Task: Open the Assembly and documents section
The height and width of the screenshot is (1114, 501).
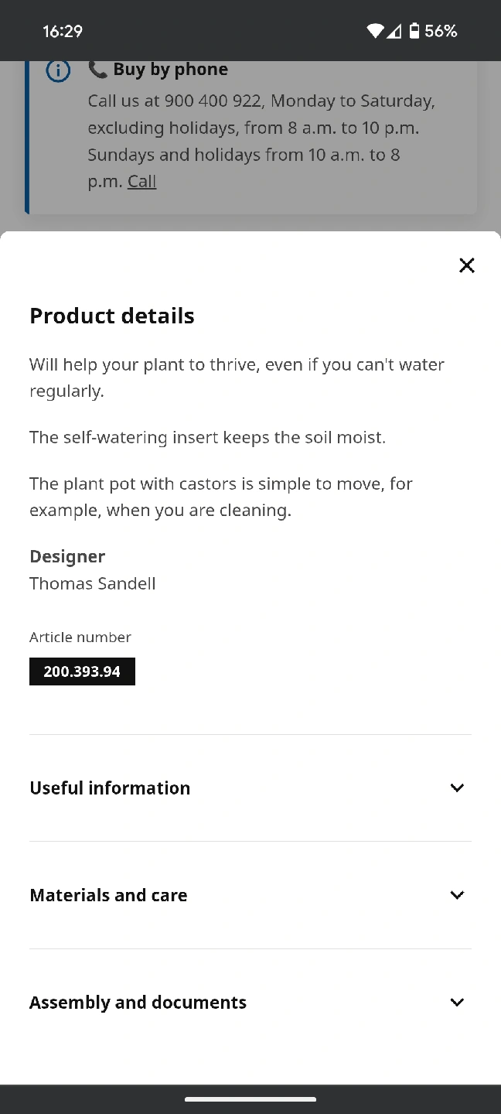Action: (138, 1002)
